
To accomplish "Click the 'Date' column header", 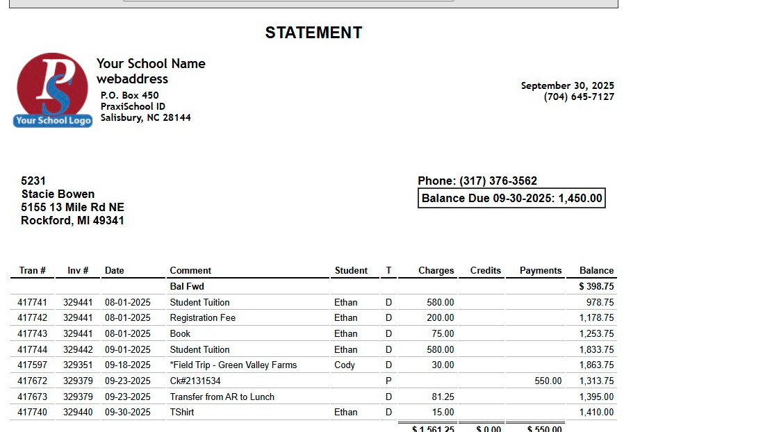I will coord(114,271).
